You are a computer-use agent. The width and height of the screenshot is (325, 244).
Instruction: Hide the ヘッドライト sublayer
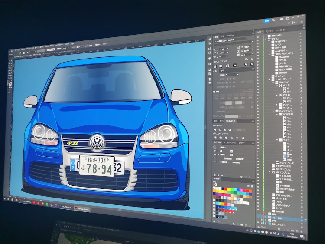point(258,53)
